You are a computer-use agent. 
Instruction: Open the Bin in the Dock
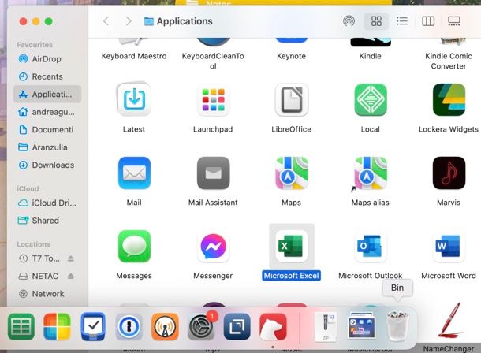point(397,326)
